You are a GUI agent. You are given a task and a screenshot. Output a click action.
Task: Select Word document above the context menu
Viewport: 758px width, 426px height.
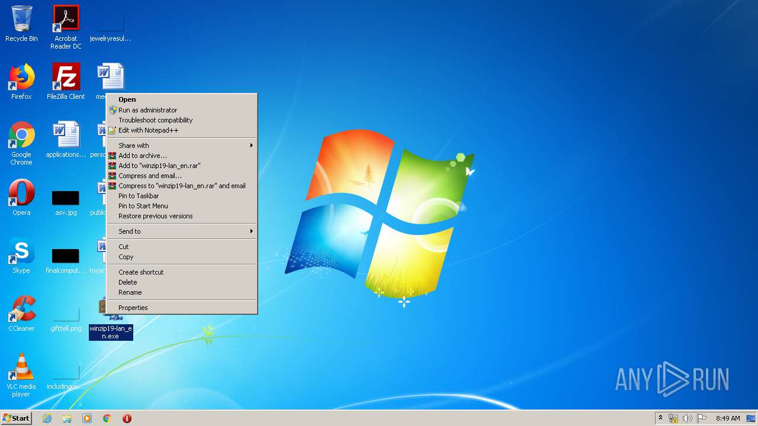click(111, 77)
